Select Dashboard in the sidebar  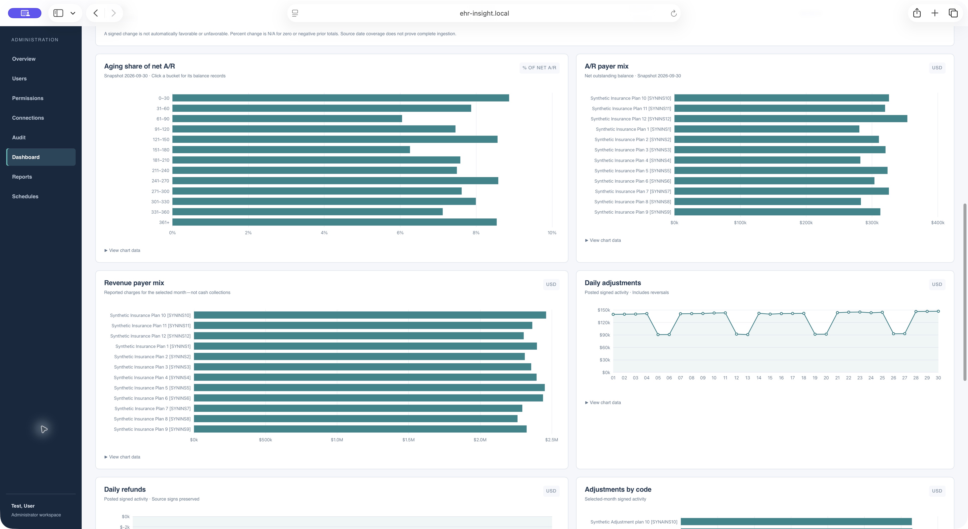pyautogui.click(x=41, y=157)
